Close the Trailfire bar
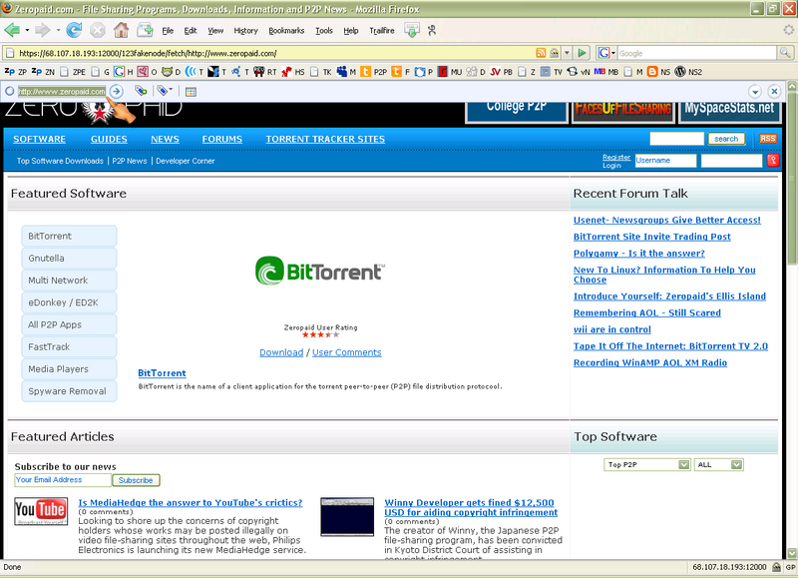This screenshot has width=798, height=578. point(774,91)
